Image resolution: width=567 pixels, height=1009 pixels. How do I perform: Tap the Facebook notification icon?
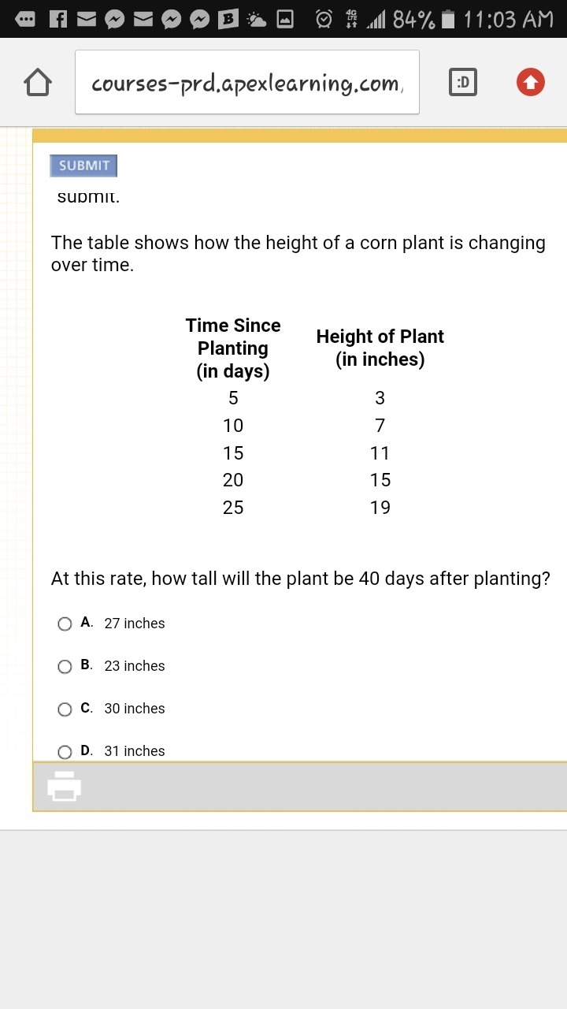click(x=58, y=19)
